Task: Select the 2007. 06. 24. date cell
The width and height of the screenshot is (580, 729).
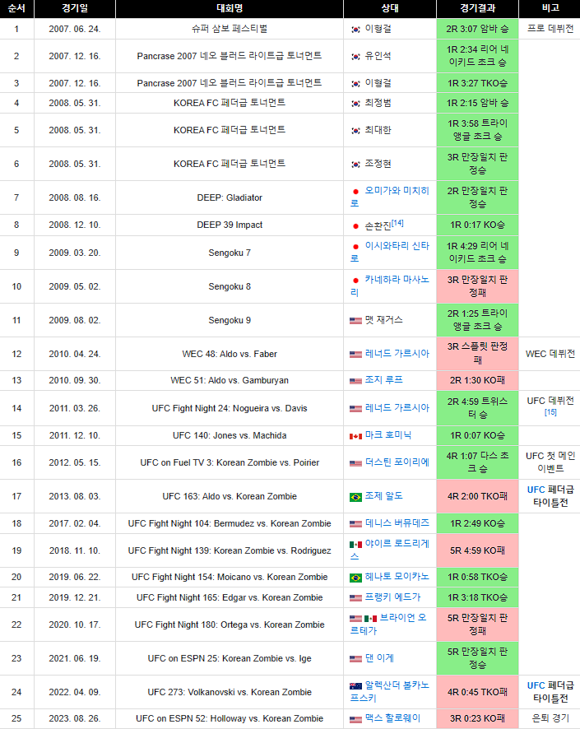Action: point(75,29)
